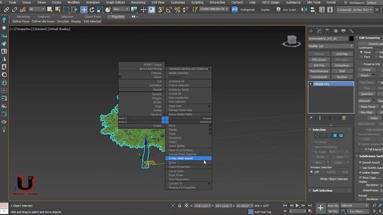Open the reference coordinate View dropdown
383x215 pixels.
121,10
